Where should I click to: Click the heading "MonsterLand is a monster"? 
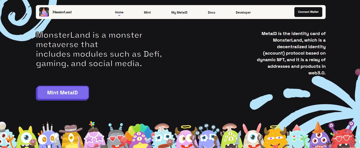coord(89,35)
